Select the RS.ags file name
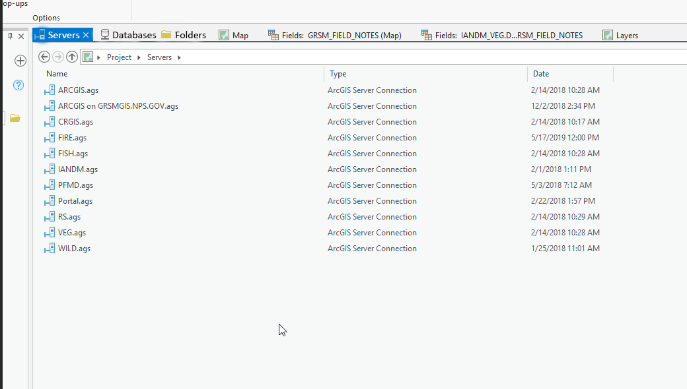Image resolution: width=687 pixels, height=389 pixels. (69, 217)
